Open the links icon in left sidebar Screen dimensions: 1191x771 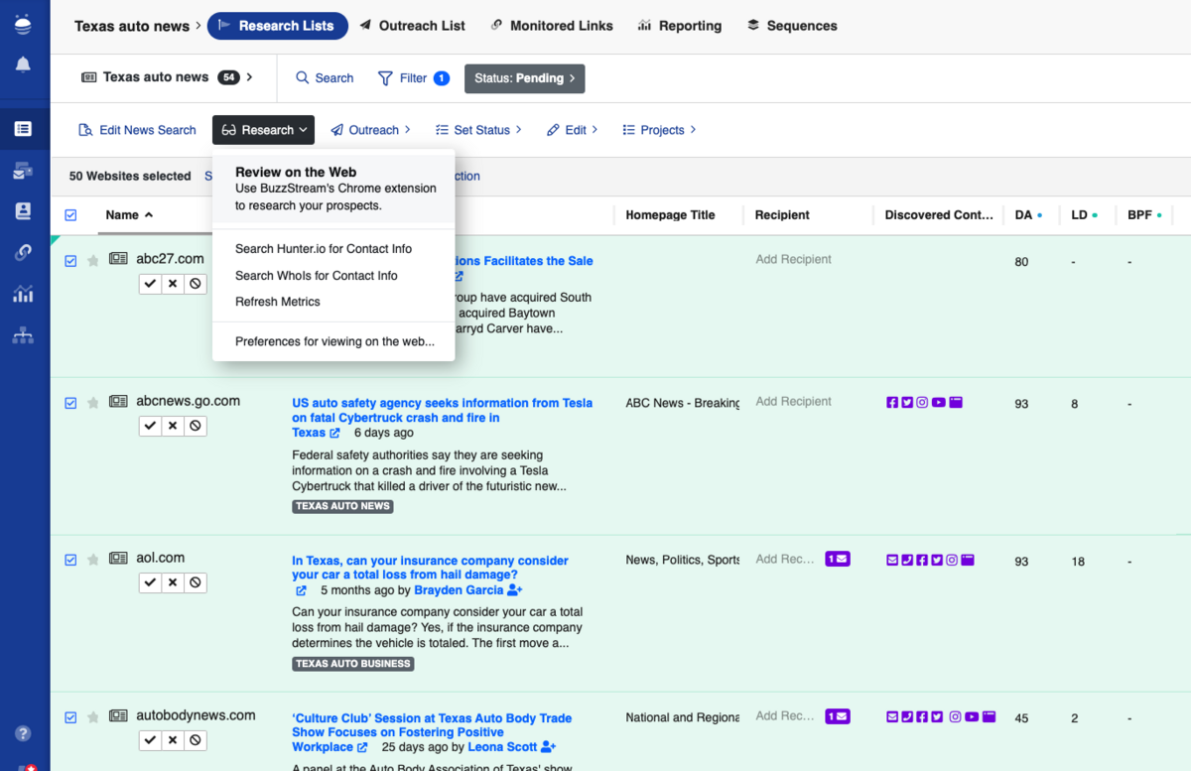[23, 252]
